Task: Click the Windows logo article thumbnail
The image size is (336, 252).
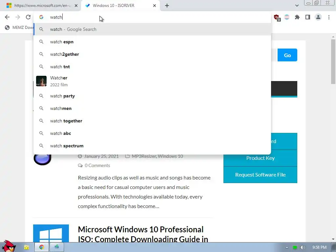Action: [51, 233]
